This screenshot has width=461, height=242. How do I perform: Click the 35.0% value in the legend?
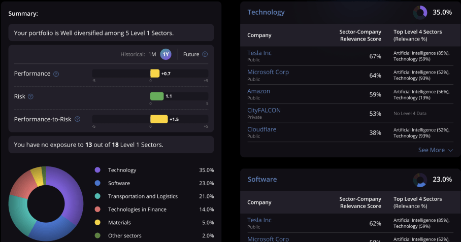coord(207,170)
